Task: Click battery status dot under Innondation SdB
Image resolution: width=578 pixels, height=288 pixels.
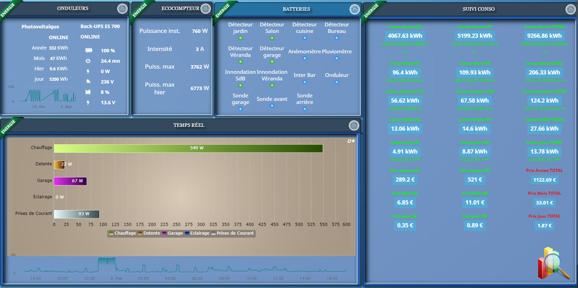Action: click(x=240, y=85)
